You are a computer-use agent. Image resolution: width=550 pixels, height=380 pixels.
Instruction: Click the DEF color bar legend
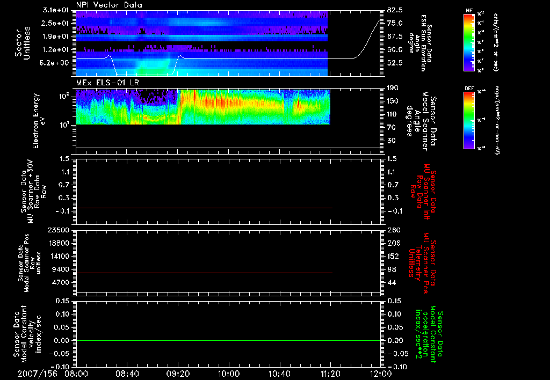(469, 121)
